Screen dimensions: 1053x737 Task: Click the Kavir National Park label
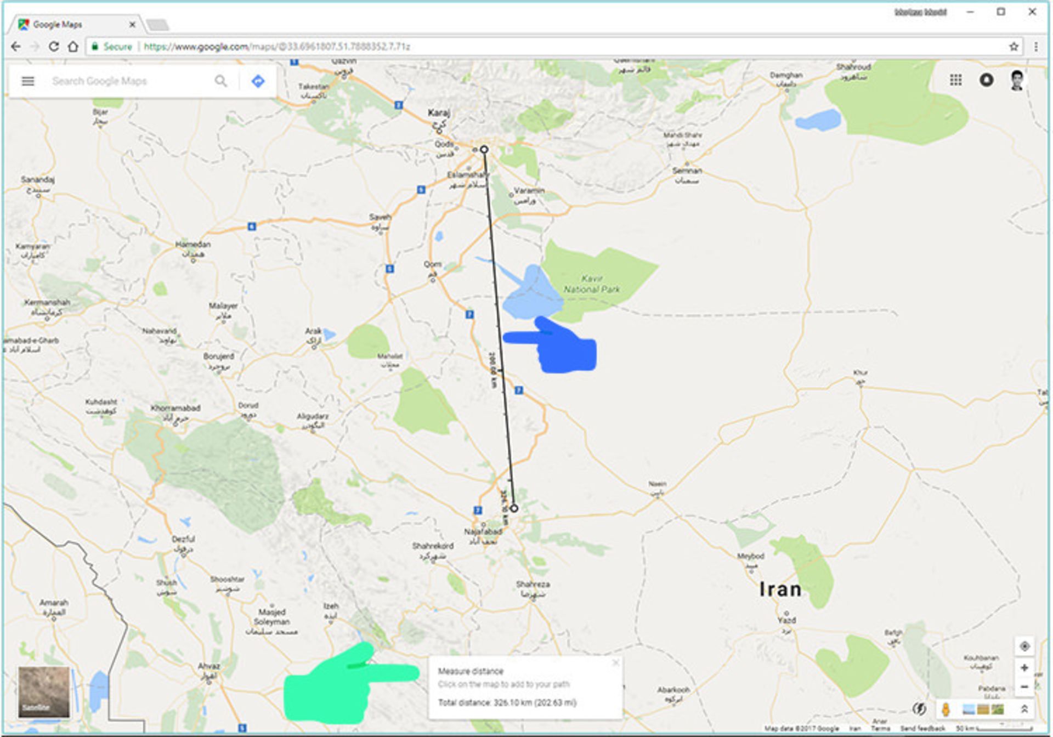[x=592, y=284]
